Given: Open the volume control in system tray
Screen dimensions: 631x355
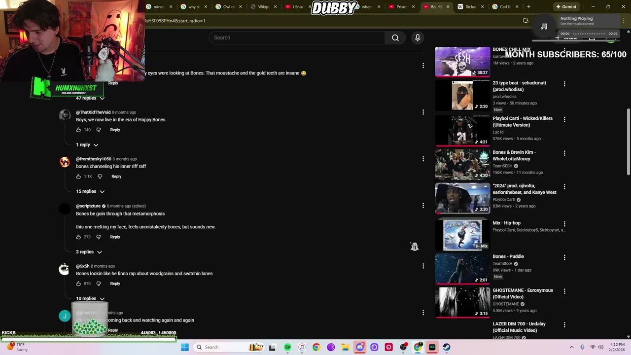Looking at the screenshot, I should (600, 347).
